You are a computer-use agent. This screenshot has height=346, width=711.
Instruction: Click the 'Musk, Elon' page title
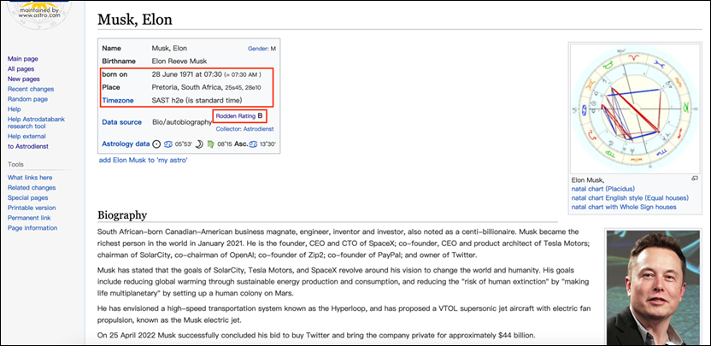(x=135, y=20)
